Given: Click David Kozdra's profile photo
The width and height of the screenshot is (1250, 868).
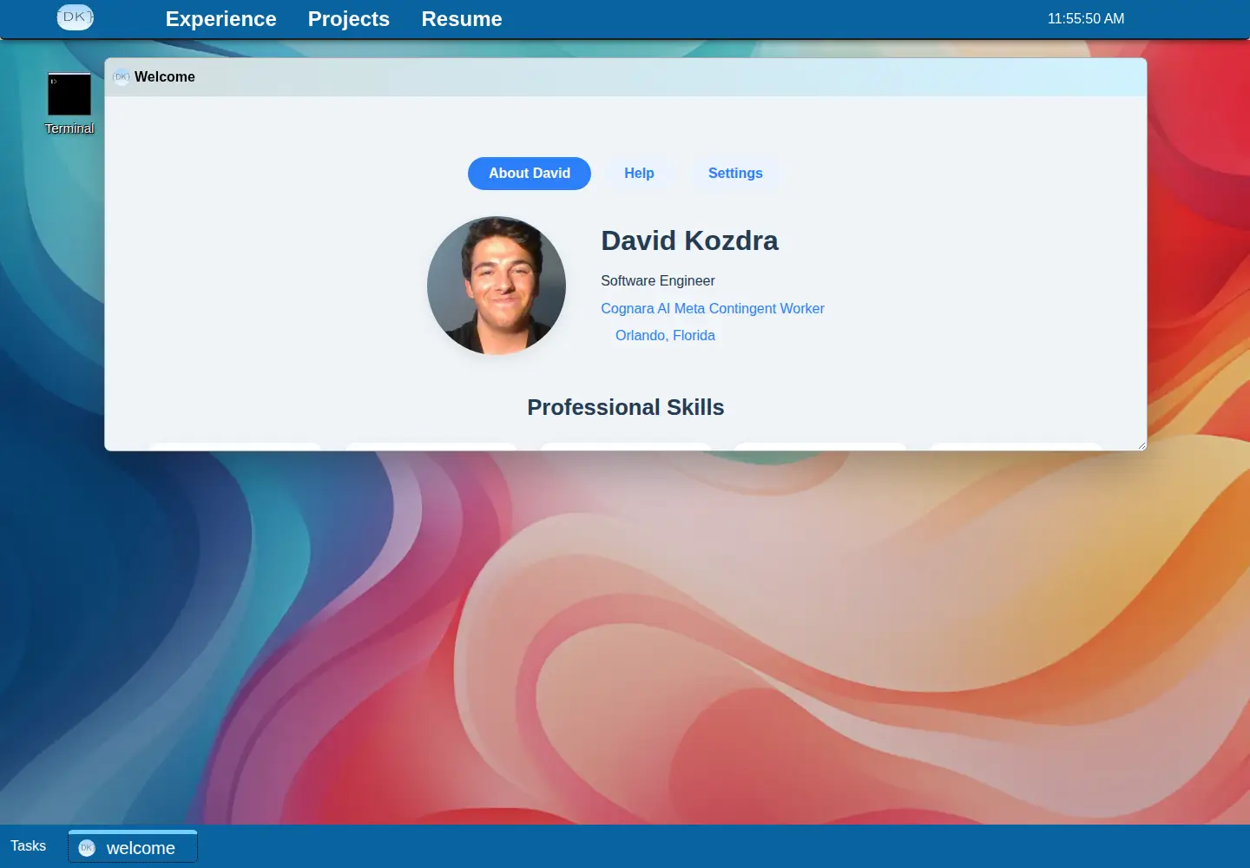Looking at the screenshot, I should (x=497, y=286).
